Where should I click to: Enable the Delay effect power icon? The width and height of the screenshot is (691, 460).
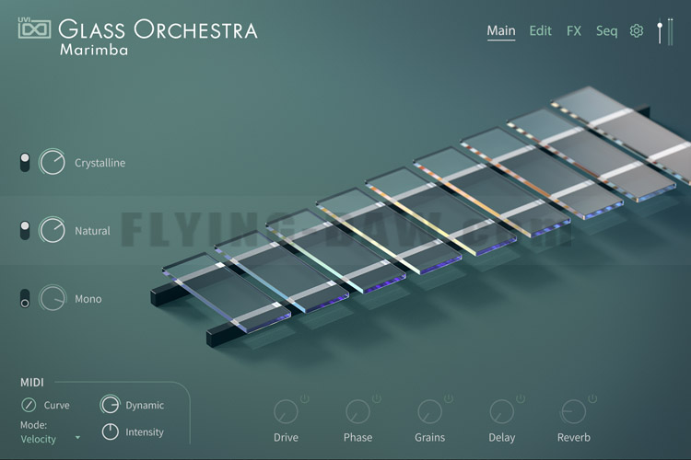point(521,398)
